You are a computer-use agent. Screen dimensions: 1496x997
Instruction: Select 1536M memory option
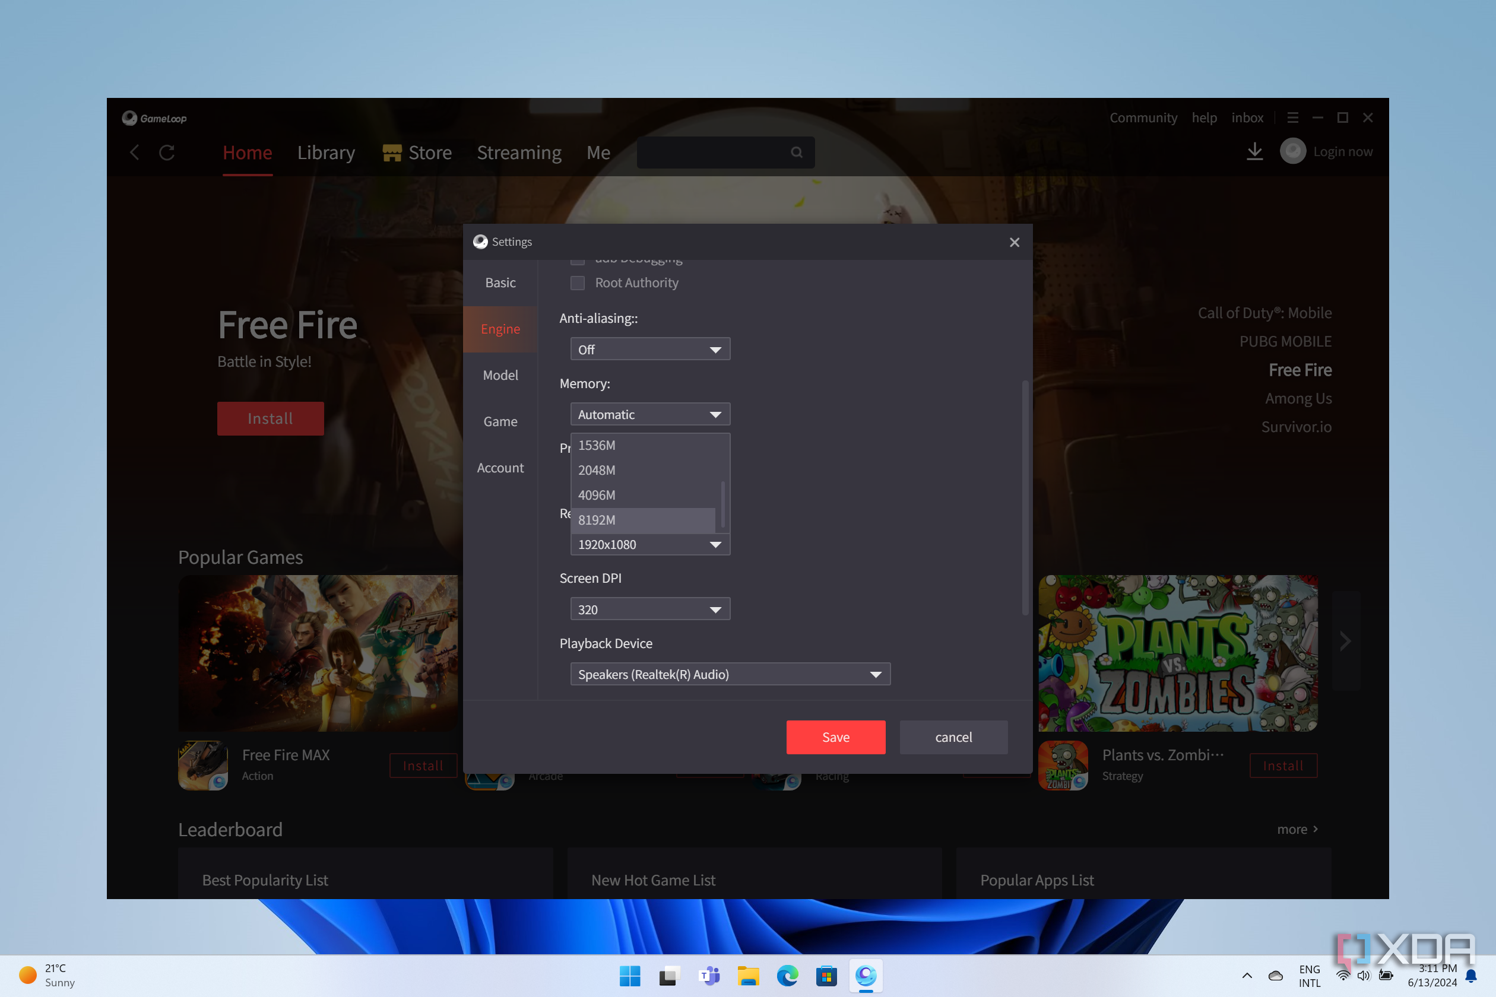point(644,446)
